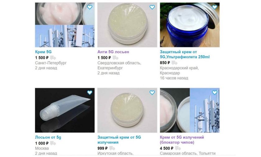Image resolution: width=261 pixels, height=157 pixels.
Task: Open Крем от 5G излучений (блокатор чипов)
Action: click(x=182, y=140)
